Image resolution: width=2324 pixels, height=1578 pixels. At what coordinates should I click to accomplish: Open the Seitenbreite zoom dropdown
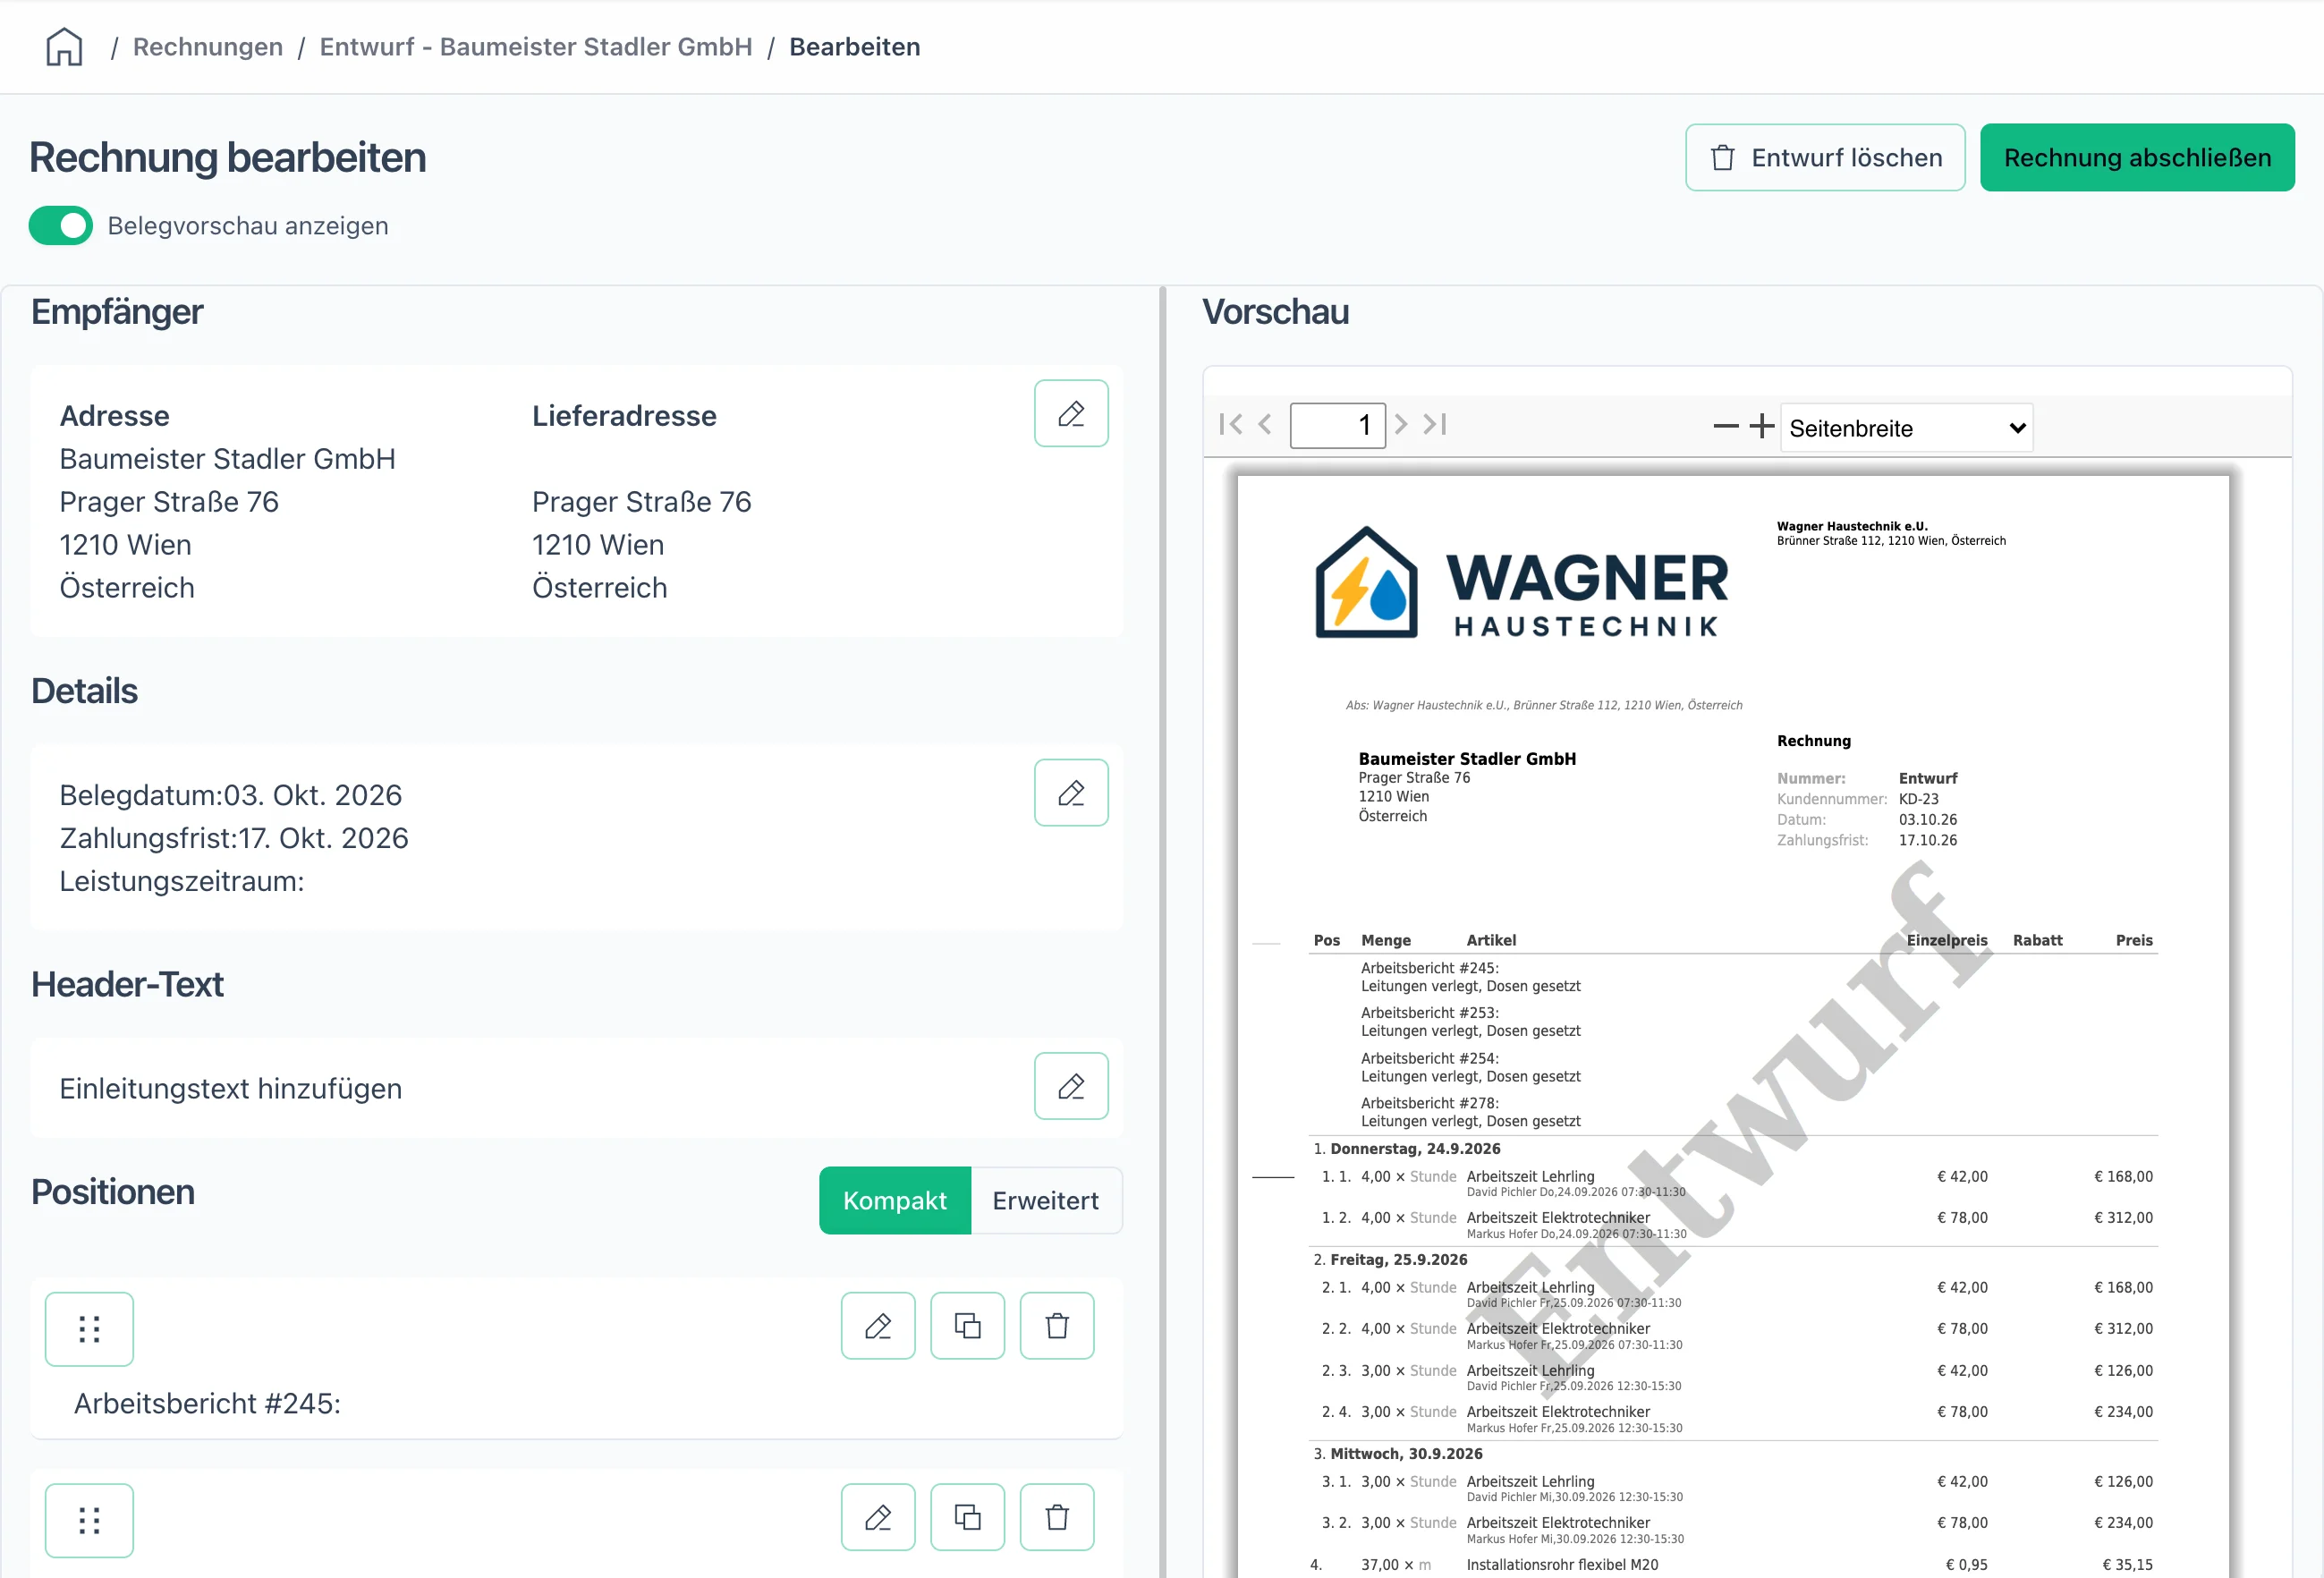pos(1906,428)
